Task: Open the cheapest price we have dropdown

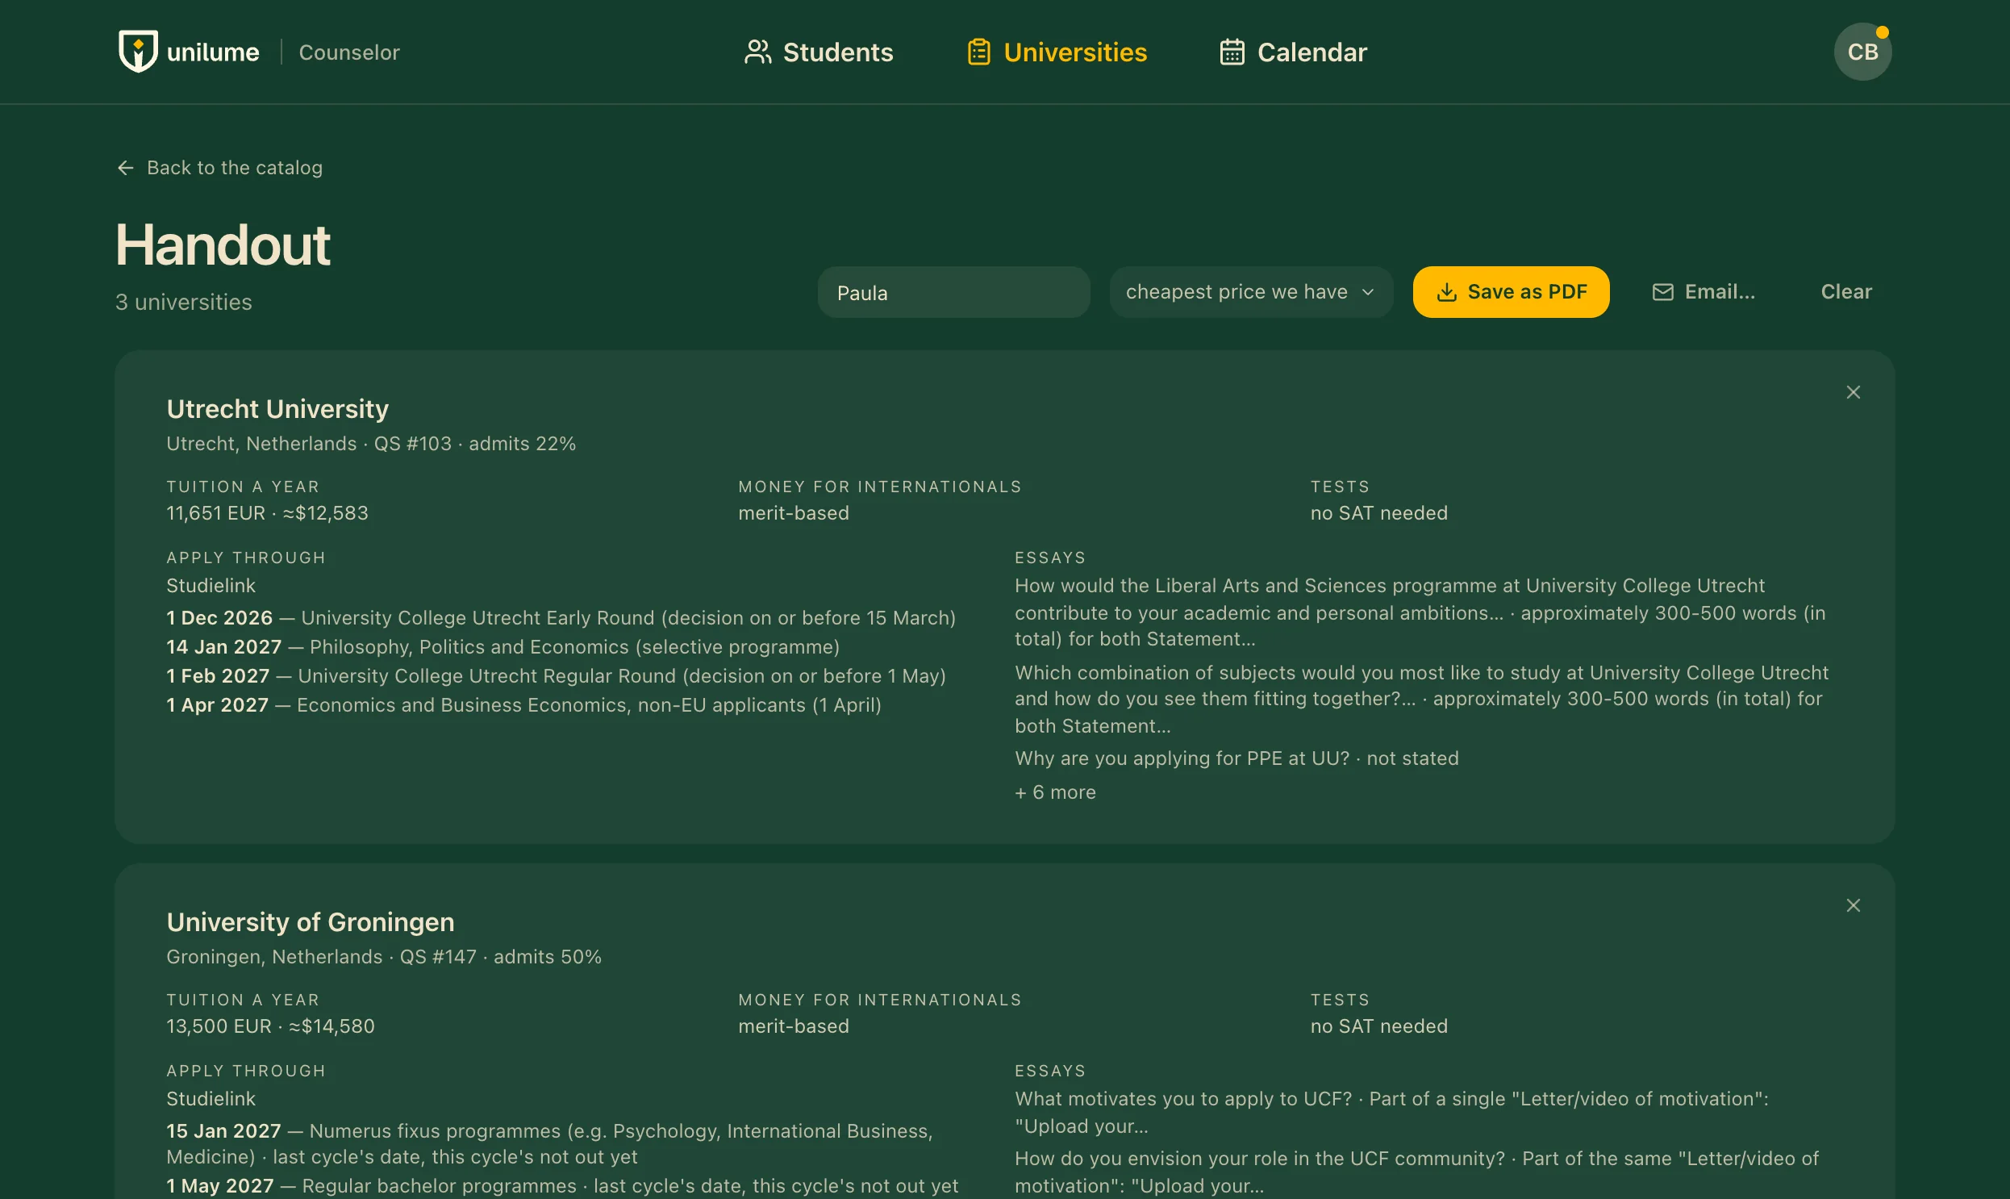Action: [x=1250, y=291]
